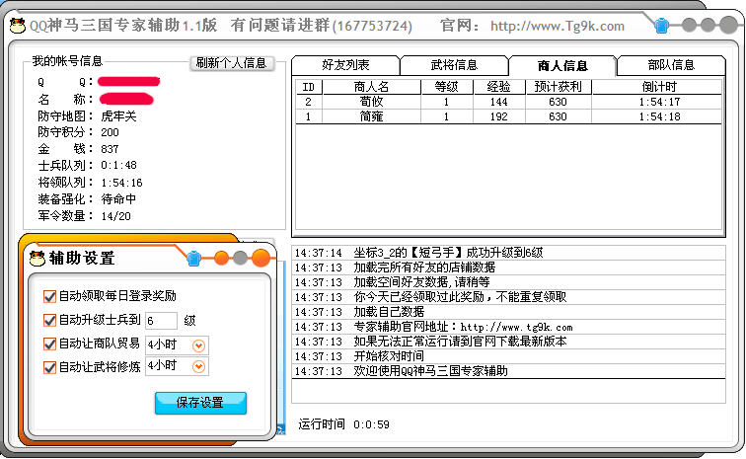
Task: Click log entry 短弓手 成功升级到6级
Action: coord(508,253)
